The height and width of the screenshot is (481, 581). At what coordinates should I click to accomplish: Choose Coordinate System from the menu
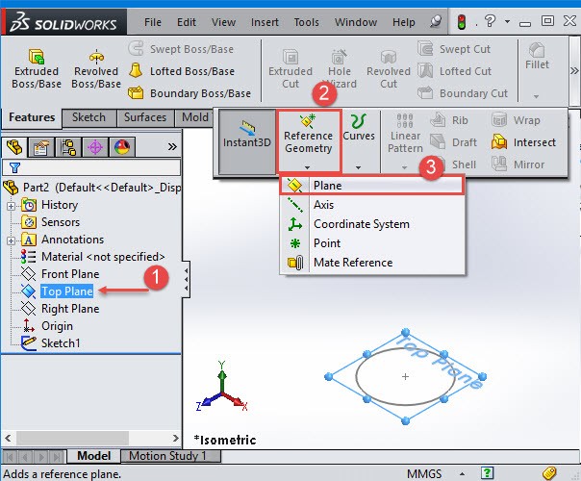[371, 224]
